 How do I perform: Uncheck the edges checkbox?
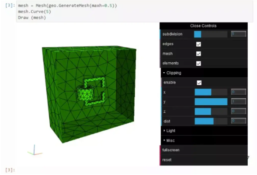tap(198, 44)
